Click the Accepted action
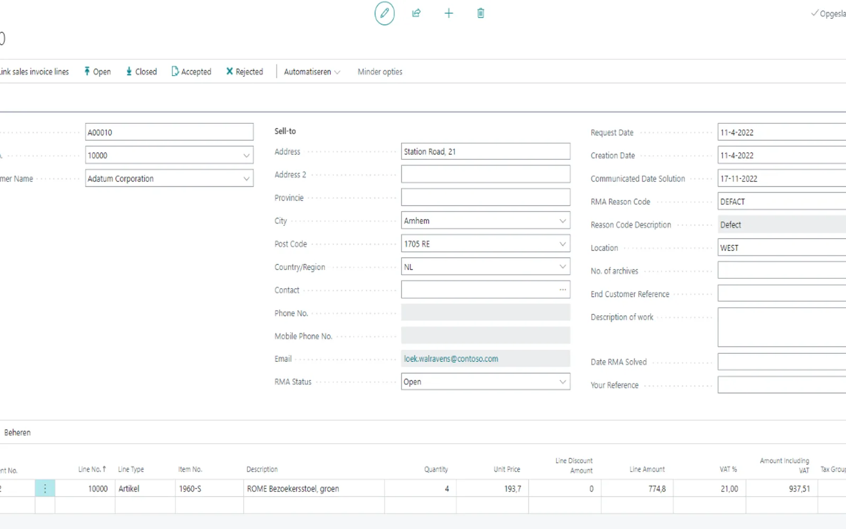The image size is (846, 529). (x=191, y=71)
